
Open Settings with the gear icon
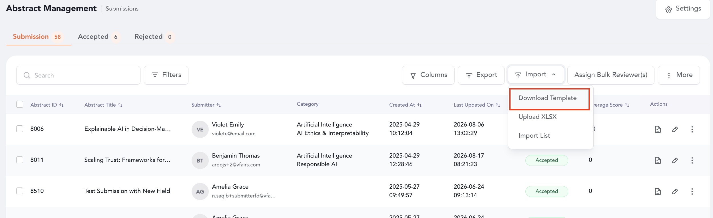(x=683, y=9)
